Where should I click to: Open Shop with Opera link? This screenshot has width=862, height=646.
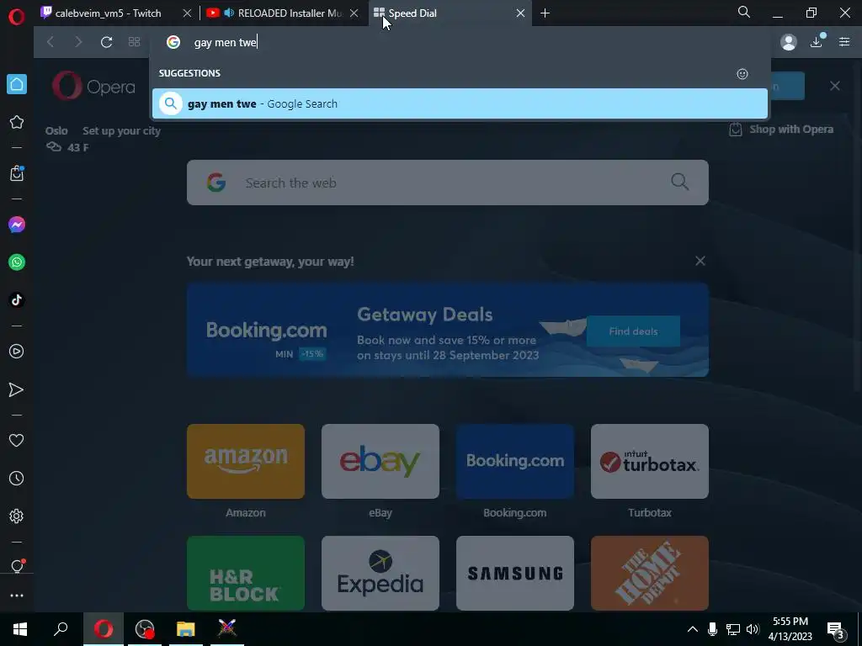click(781, 129)
